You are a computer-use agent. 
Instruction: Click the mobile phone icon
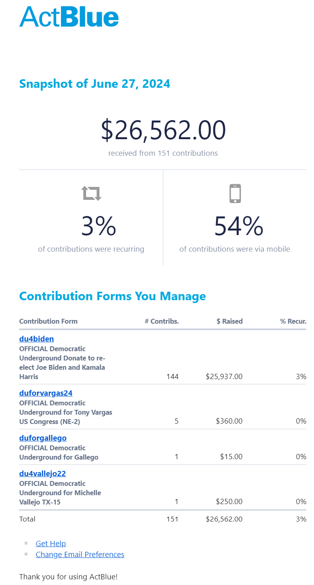(235, 193)
